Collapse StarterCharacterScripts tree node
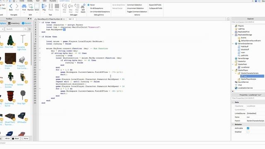Viewport: 265px width, 149px height. 236,73
